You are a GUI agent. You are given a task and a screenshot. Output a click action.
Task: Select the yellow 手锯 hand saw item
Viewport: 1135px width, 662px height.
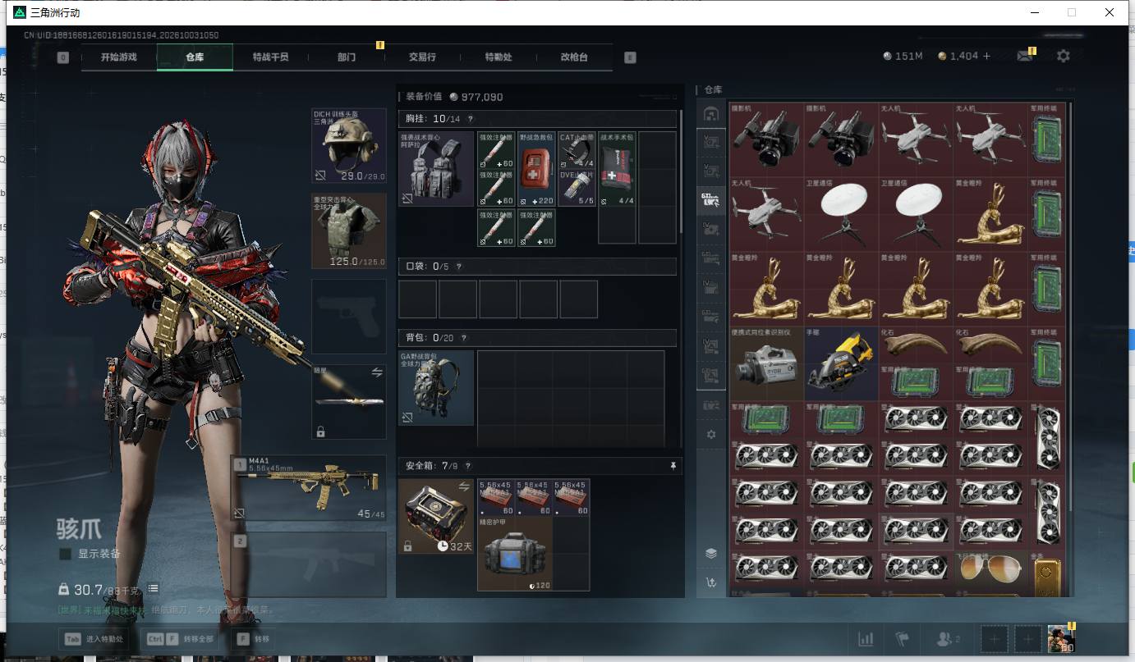pyautogui.click(x=841, y=363)
